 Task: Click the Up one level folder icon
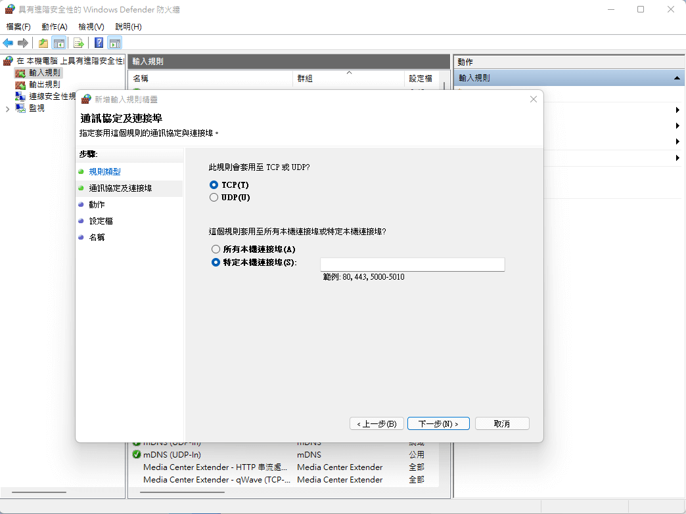[x=43, y=43]
